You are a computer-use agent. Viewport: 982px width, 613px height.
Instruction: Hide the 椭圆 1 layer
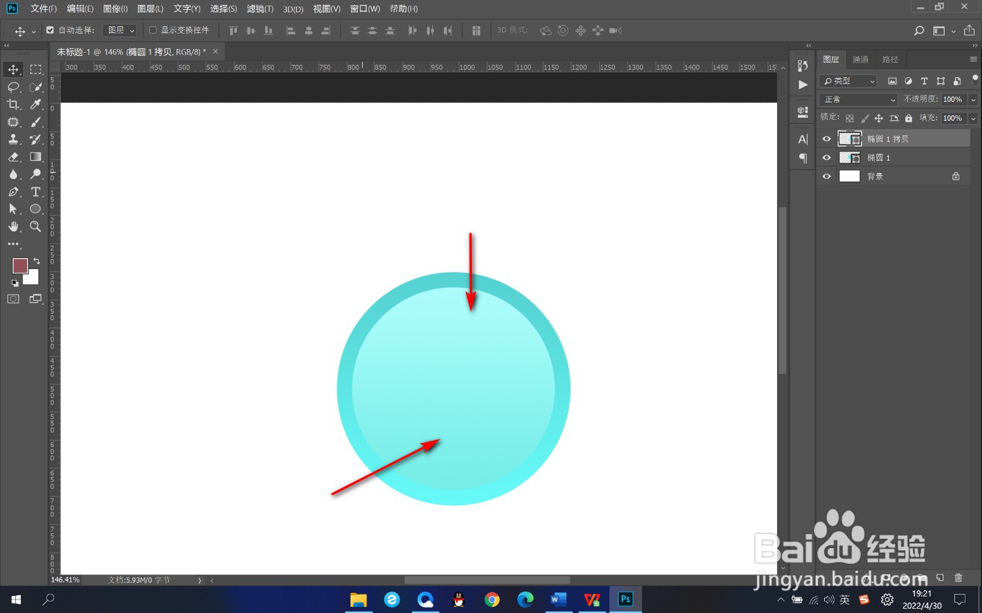point(827,158)
